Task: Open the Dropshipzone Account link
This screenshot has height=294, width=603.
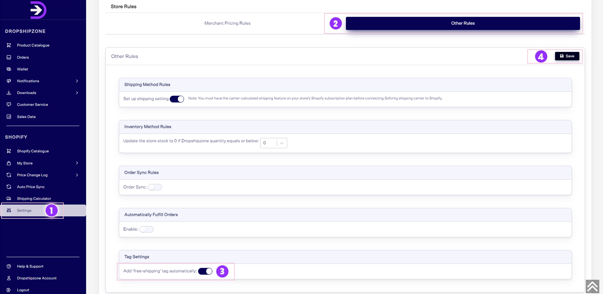Action: (37, 278)
